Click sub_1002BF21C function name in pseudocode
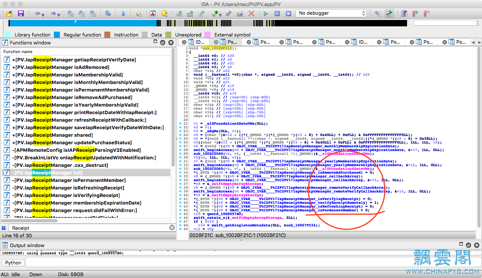This screenshot has height=278, width=482. pyautogui.click(x=218, y=48)
